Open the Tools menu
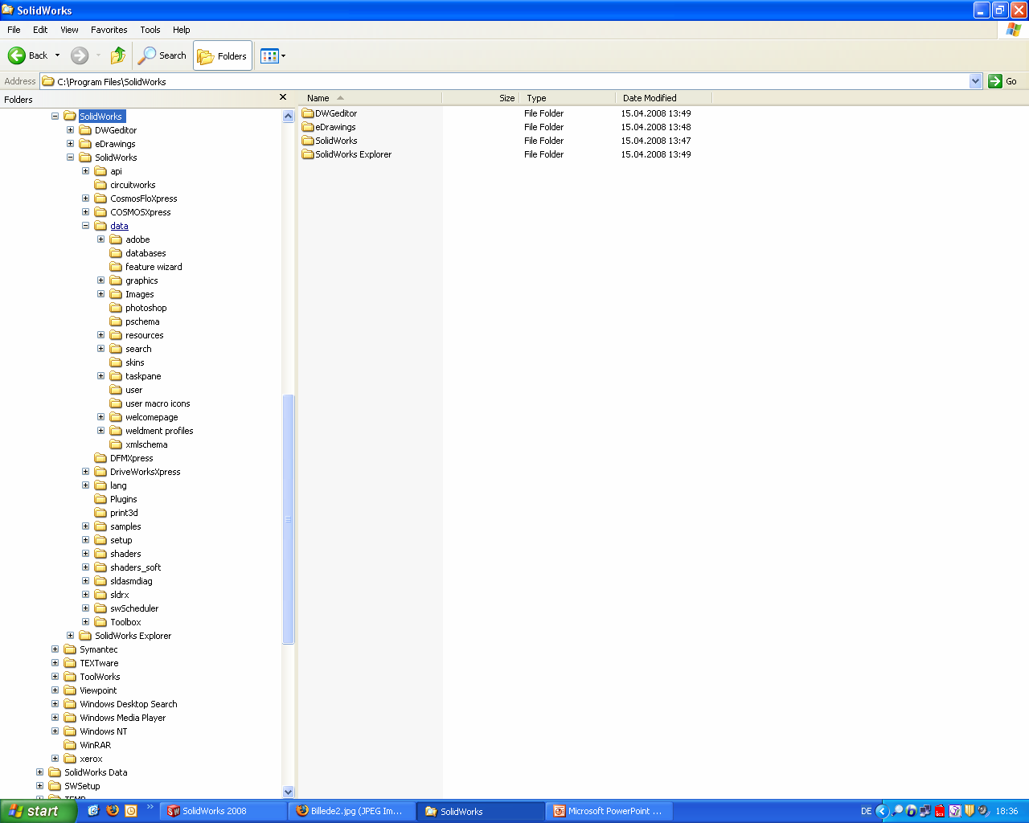1029x823 pixels. click(150, 30)
